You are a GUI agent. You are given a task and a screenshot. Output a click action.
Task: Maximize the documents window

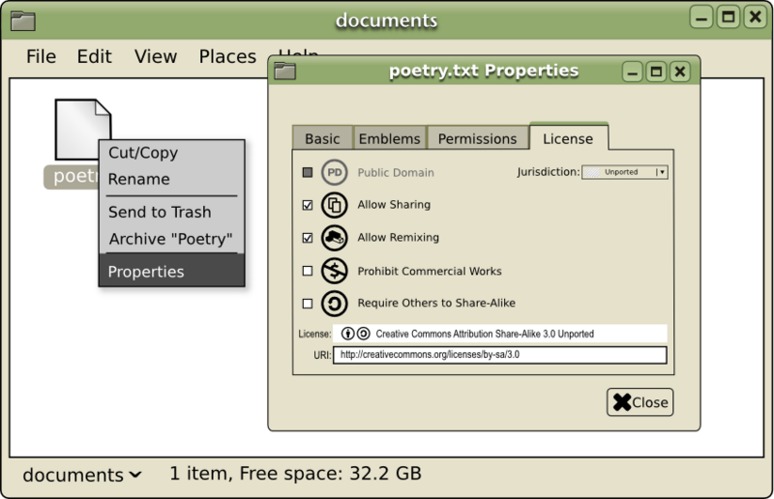point(729,17)
